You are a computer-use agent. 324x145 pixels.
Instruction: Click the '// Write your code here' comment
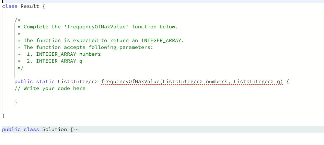pyautogui.click(x=50, y=88)
